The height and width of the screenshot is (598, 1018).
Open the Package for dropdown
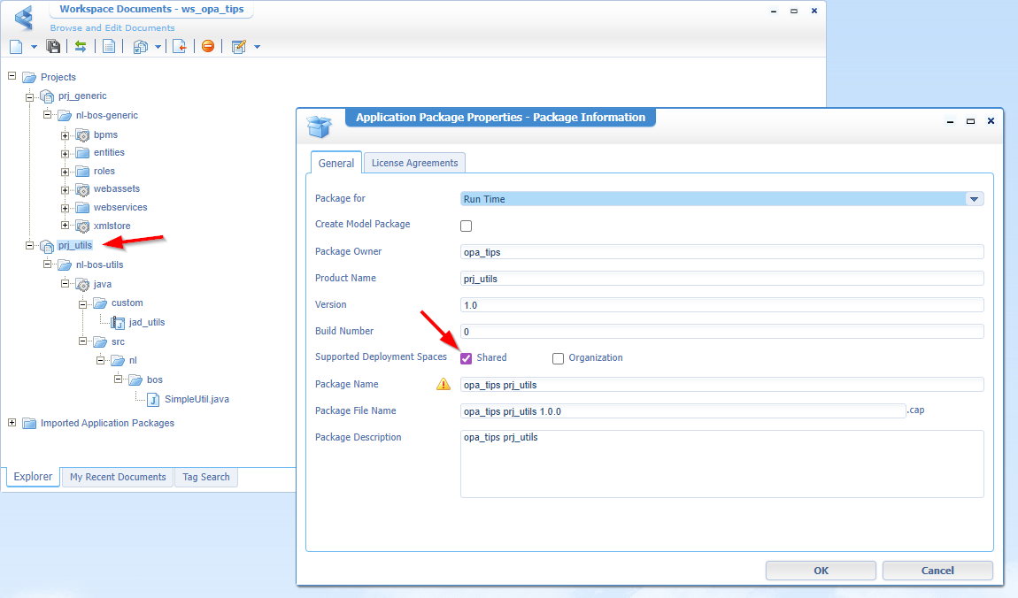point(974,199)
